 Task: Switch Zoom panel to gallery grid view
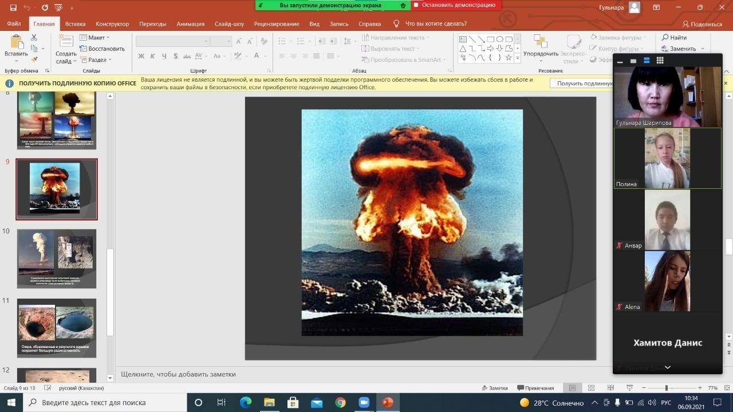[x=660, y=61]
